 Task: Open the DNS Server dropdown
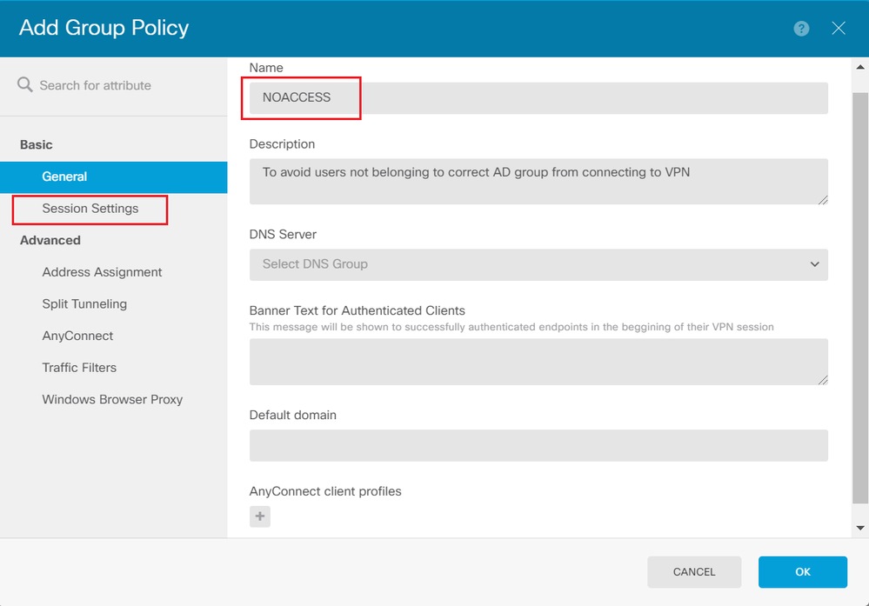pyautogui.click(x=538, y=264)
